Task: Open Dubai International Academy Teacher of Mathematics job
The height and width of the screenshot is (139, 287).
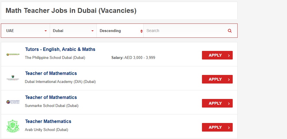Action: click(51, 73)
